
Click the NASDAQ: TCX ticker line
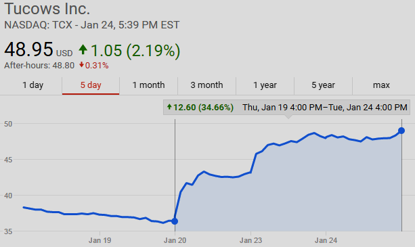coord(92,25)
